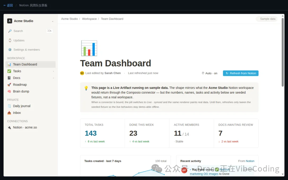Image resolution: width=288 pixels, height=180 pixels.
Task: Click the Refresh from Notion button
Action: (241, 73)
